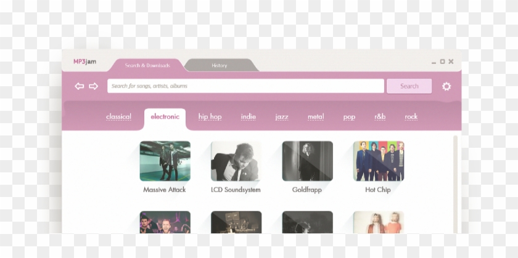
Task: Minimize the MP3jam window
Action: pyautogui.click(x=434, y=63)
